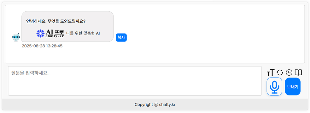Viewport: 310px width, 113px height.
Task: Click the AI 프로 logo title text
Action: 55,32
